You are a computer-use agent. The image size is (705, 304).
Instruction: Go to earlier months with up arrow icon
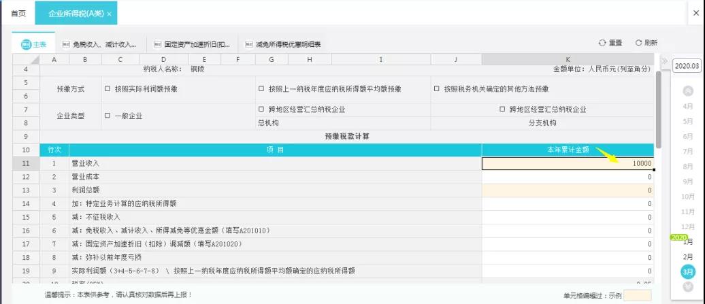(688, 90)
